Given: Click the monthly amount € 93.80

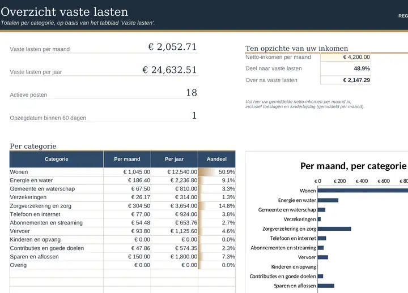Looking at the screenshot, I should (127, 231).
